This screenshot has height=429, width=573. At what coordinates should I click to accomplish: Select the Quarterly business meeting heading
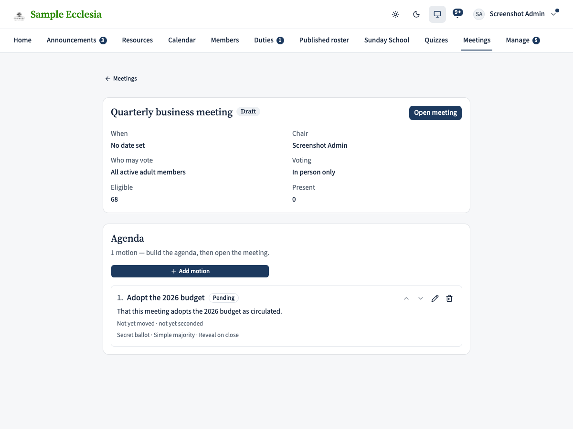[x=172, y=112]
